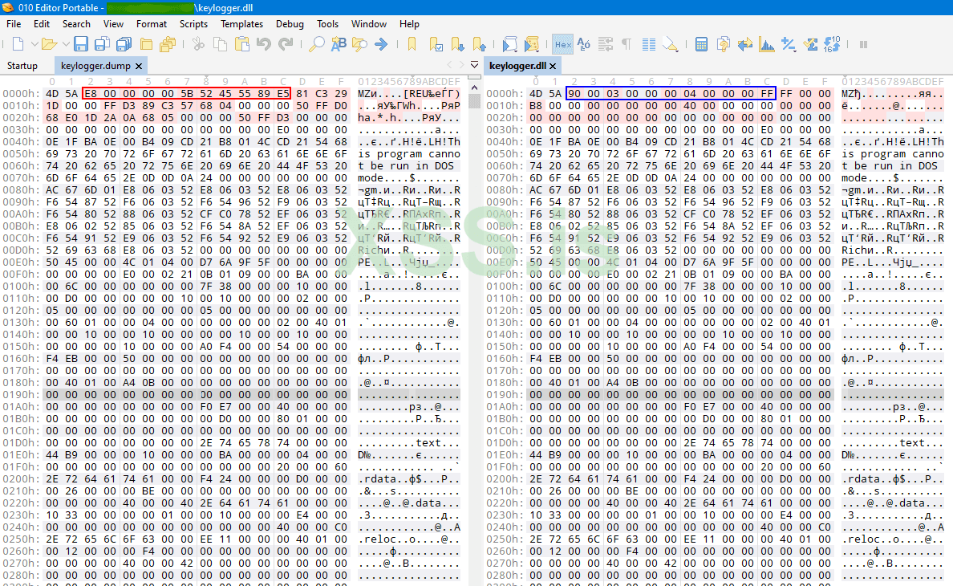Toggle the column display lines icon
Image resolution: width=953 pixels, height=586 pixels.
click(649, 44)
